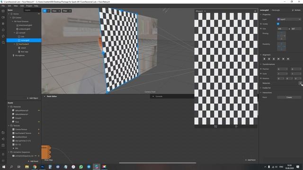Select the Smooth material asset
Viewport: 303px width, 170px height.
(18, 118)
